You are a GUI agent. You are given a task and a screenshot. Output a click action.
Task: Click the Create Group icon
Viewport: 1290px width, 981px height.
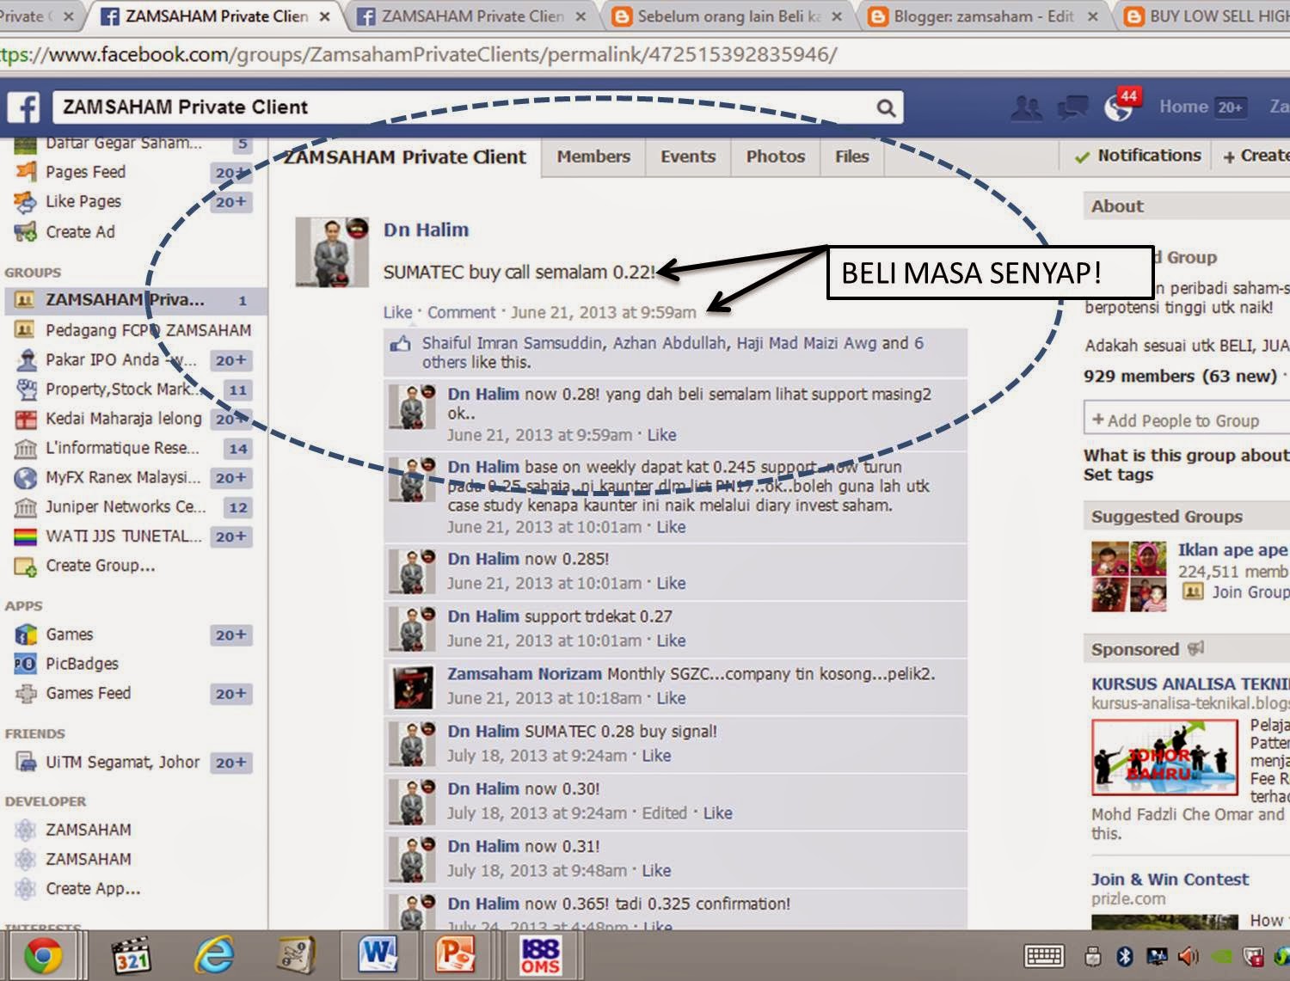pyautogui.click(x=26, y=566)
